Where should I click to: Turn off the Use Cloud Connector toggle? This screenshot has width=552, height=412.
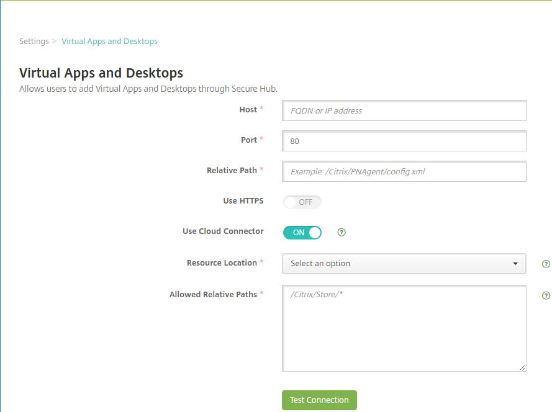pyautogui.click(x=302, y=233)
